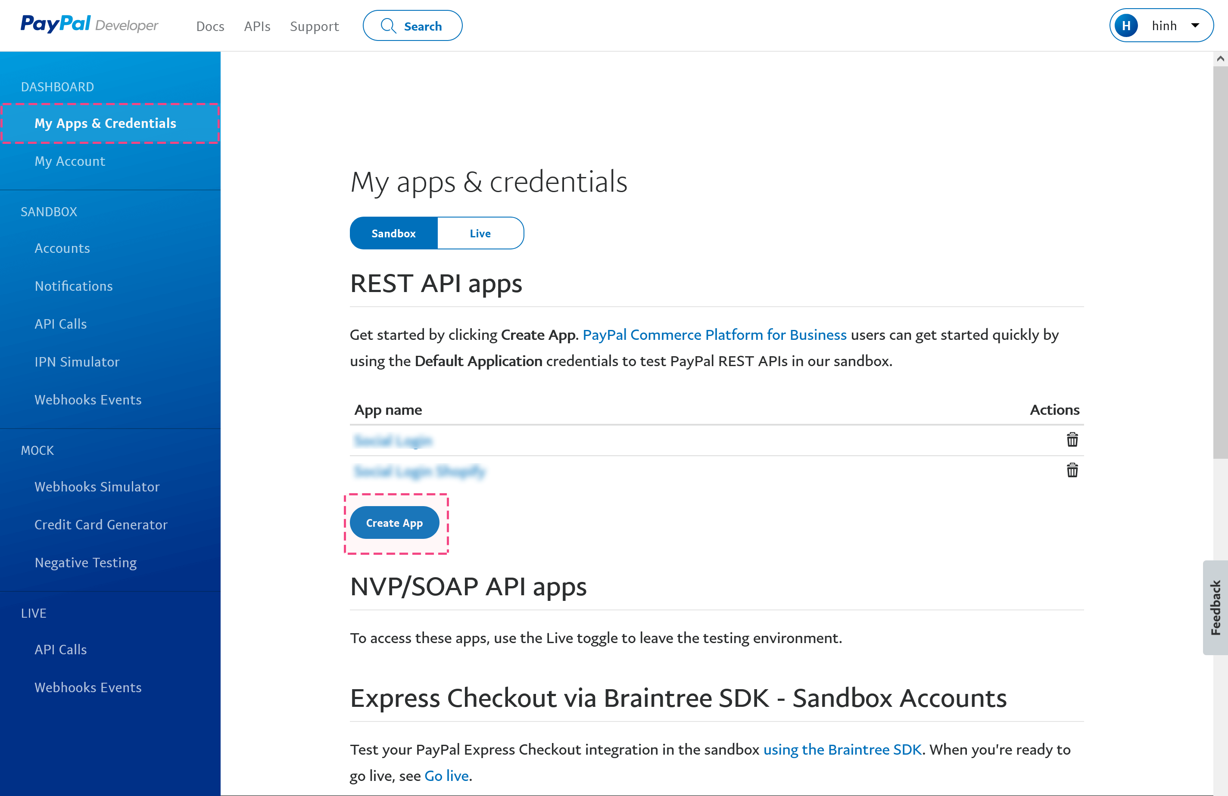Click the Search field in header
The height and width of the screenshot is (796, 1228).
[413, 26]
